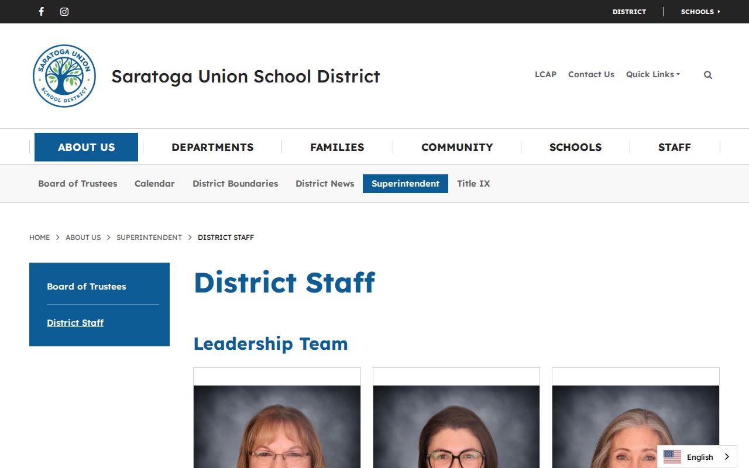Open Board of Trustees in blue sidebar
Screen dimensions: 749x468
[x=87, y=287]
